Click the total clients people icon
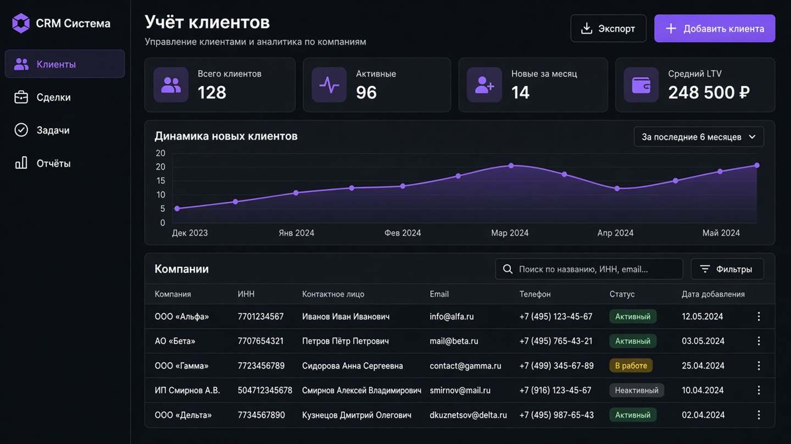The image size is (791, 444). tap(171, 85)
